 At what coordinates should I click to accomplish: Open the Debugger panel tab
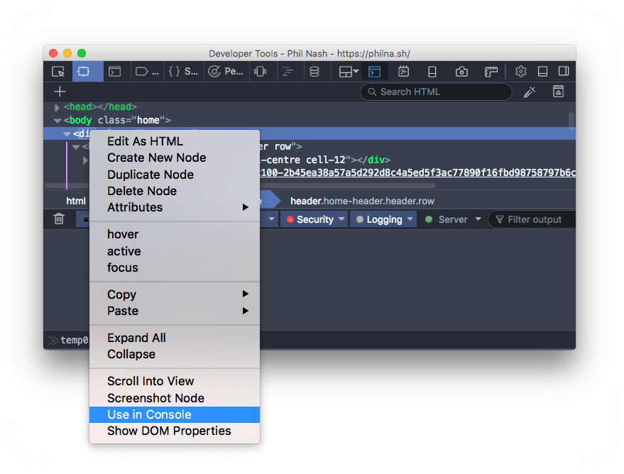click(x=147, y=72)
